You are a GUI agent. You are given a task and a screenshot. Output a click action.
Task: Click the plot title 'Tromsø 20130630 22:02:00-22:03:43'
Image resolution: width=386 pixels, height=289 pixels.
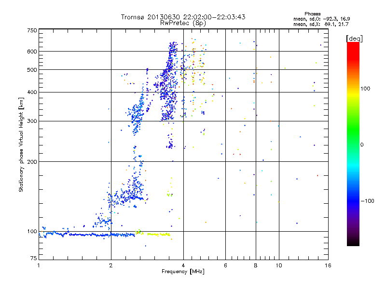point(183,17)
